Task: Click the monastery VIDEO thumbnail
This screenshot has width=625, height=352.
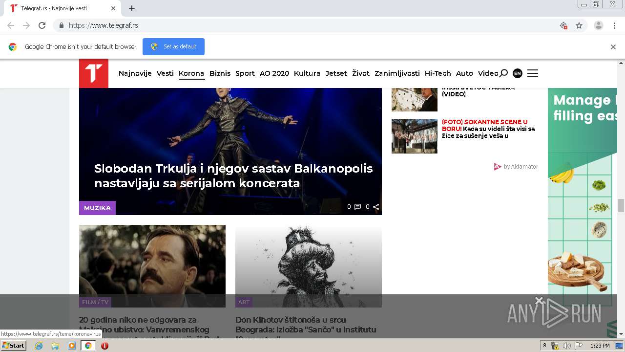Action: point(415,100)
